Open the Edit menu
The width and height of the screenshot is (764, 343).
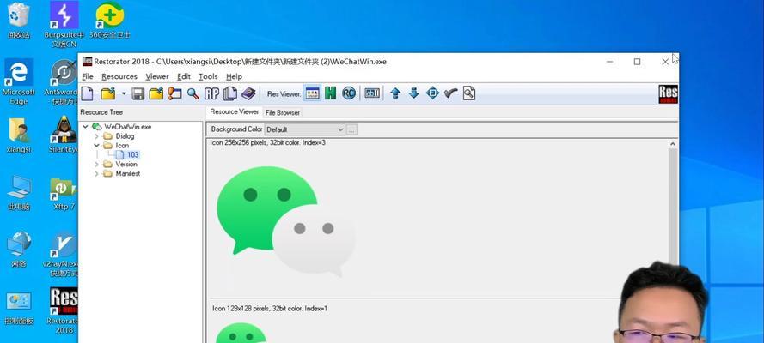click(184, 77)
